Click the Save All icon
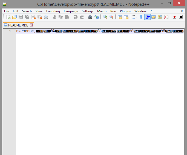The height and width of the screenshot is (155, 187). tap(27, 17)
